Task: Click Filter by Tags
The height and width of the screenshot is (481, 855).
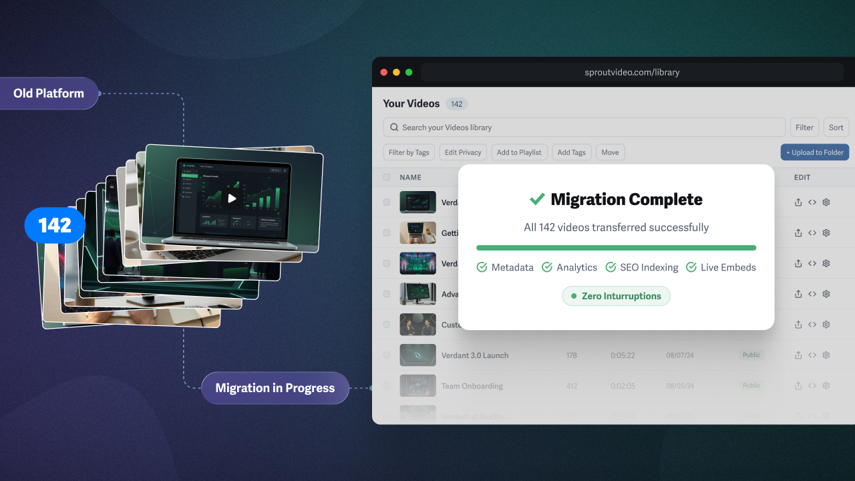Action: (x=409, y=152)
